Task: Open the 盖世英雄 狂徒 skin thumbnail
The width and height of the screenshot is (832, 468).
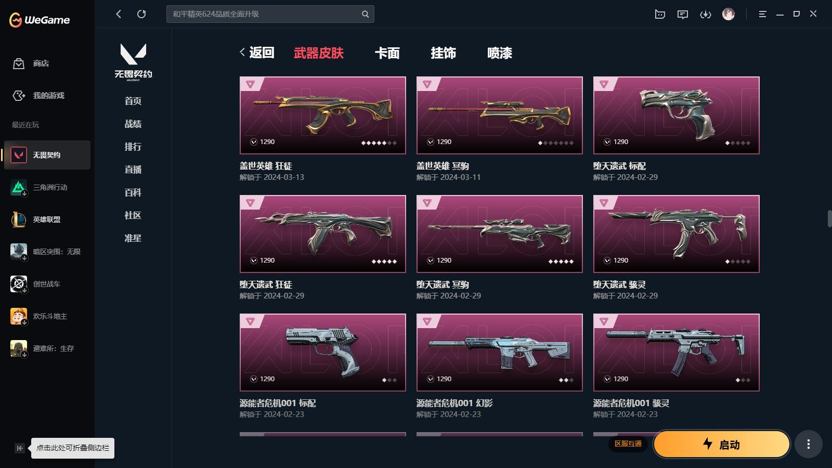Action: (323, 115)
